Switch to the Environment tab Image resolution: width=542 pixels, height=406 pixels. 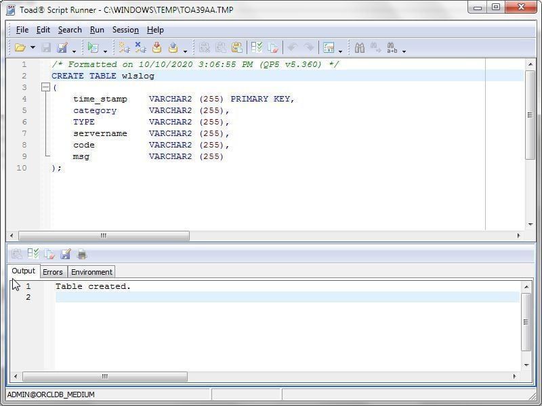coord(91,272)
